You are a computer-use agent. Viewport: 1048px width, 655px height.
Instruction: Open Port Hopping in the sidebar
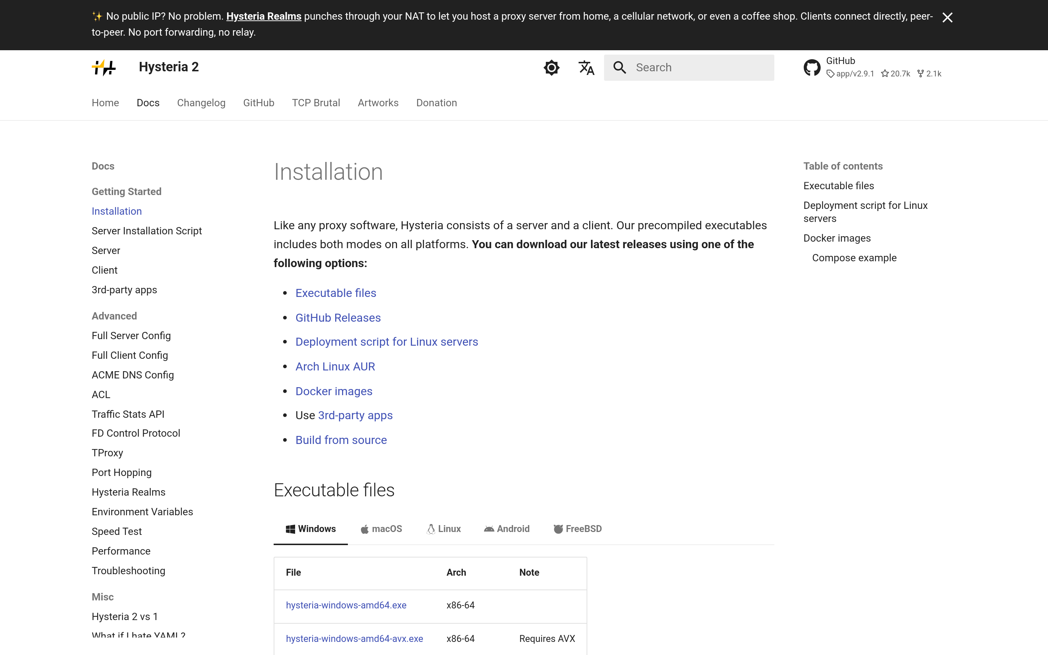click(x=122, y=473)
